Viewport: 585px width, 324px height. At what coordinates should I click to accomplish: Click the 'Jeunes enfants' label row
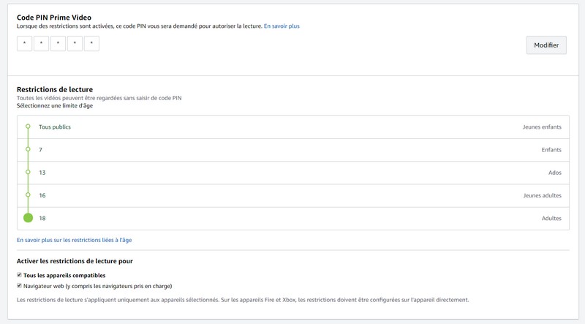click(x=542, y=127)
